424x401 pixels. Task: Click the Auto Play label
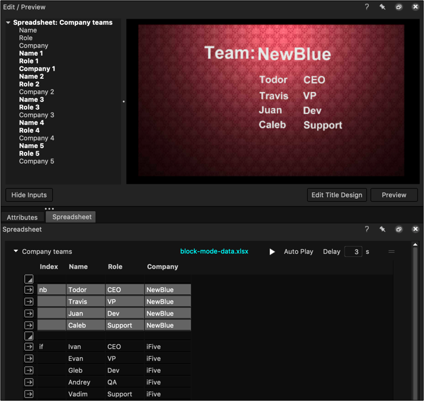[298, 252]
